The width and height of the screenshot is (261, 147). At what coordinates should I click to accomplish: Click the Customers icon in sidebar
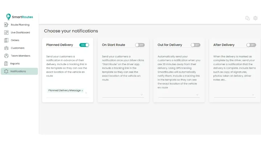point(6,48)
